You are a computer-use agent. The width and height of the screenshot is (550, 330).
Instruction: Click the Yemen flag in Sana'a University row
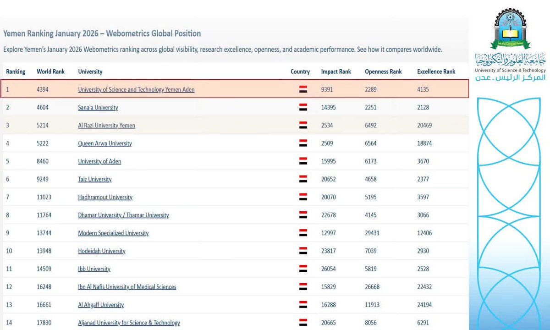303,108
